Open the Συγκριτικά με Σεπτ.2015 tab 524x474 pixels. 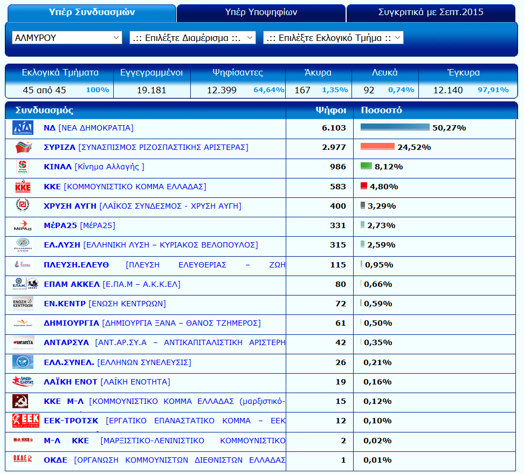431,12
